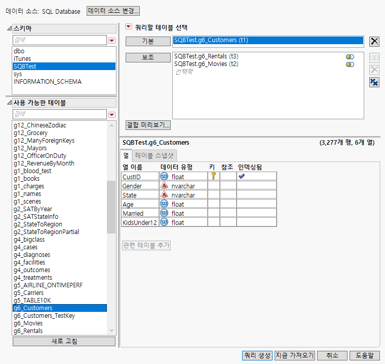385x364 pixels.
Task: Select the g12_ChineseZodiac table
Action: point(60,125)
